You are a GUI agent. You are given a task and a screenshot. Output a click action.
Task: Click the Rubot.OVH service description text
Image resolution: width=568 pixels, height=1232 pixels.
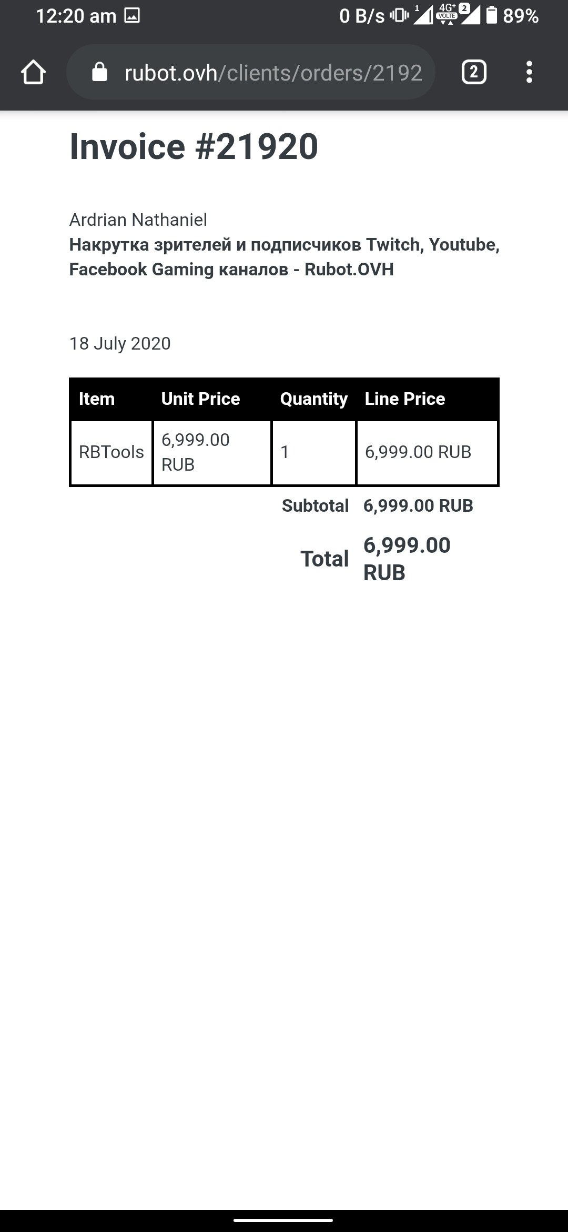pos(284,257)
